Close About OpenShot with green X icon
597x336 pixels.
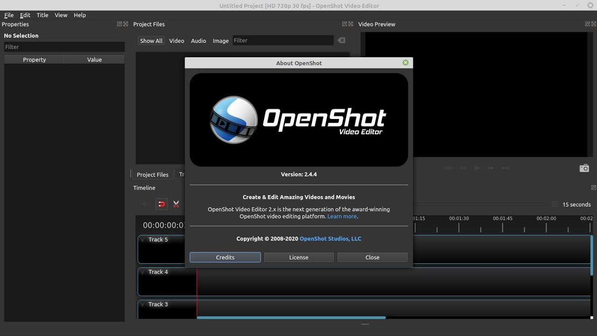pyautogui.click(x=405, y=63)
